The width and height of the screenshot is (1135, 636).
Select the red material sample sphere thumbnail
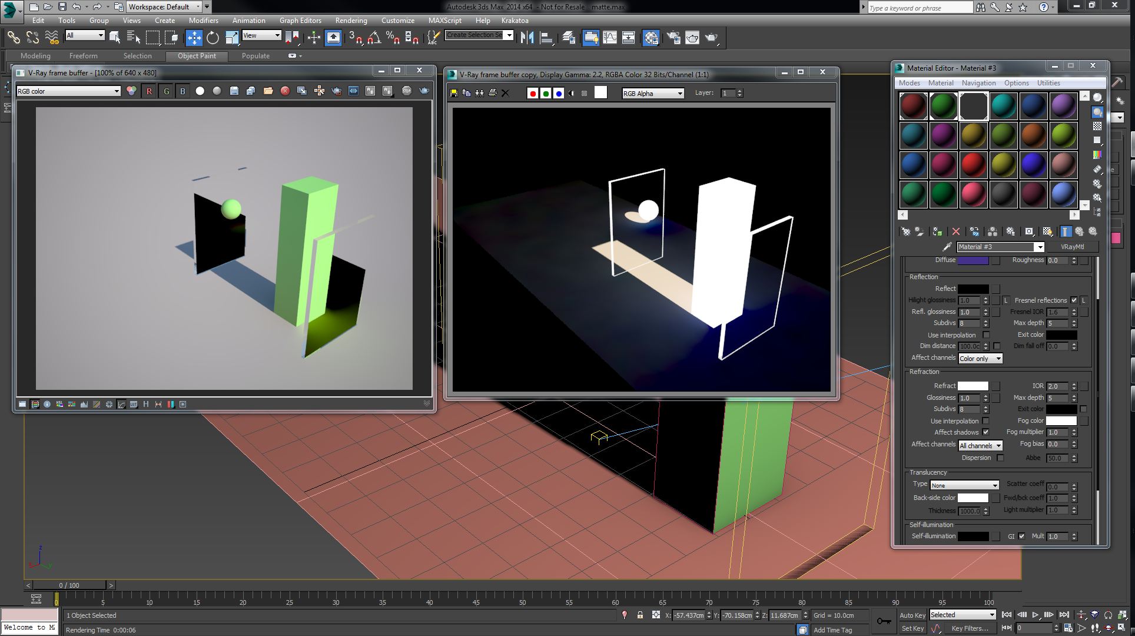coord(974,165)
